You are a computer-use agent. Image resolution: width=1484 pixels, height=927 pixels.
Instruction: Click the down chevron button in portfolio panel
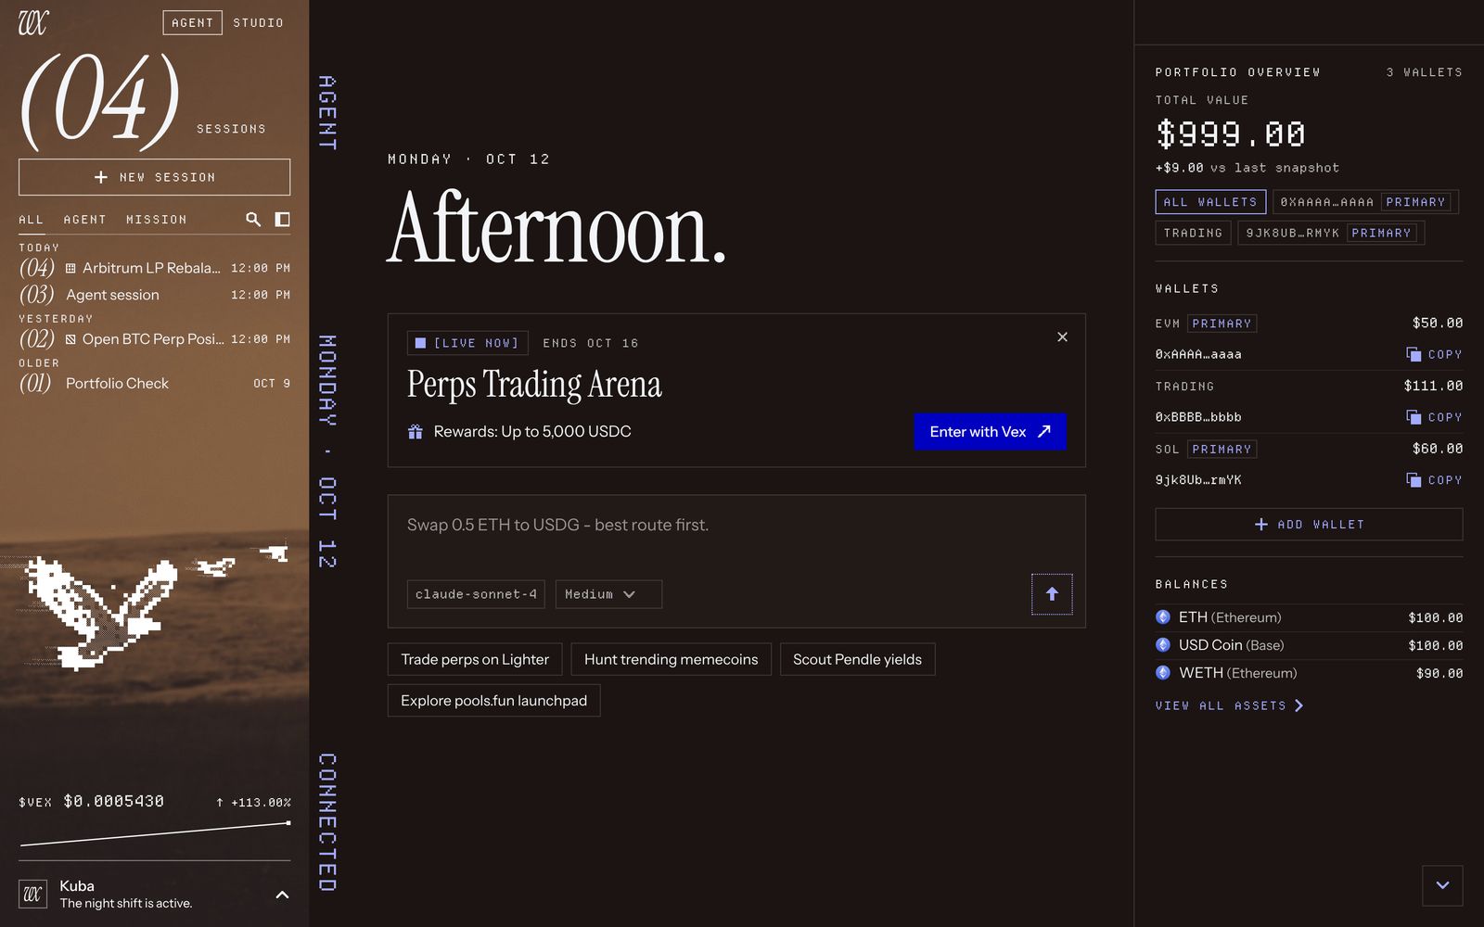click(x=1442, y=885)
